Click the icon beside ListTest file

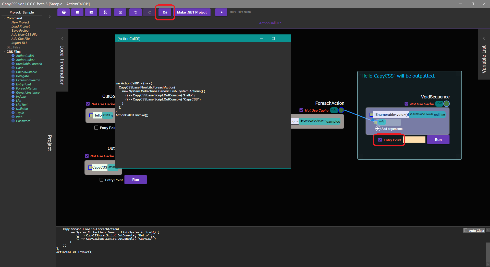point(13,105)
